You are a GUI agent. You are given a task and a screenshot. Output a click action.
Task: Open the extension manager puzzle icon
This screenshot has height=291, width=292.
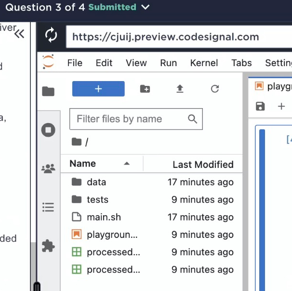(48, 246)
